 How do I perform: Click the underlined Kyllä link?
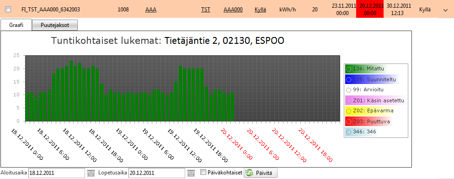click(x=260, y=10)
